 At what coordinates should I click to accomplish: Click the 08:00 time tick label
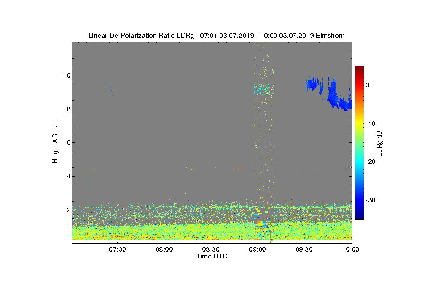tap(164, 249)
